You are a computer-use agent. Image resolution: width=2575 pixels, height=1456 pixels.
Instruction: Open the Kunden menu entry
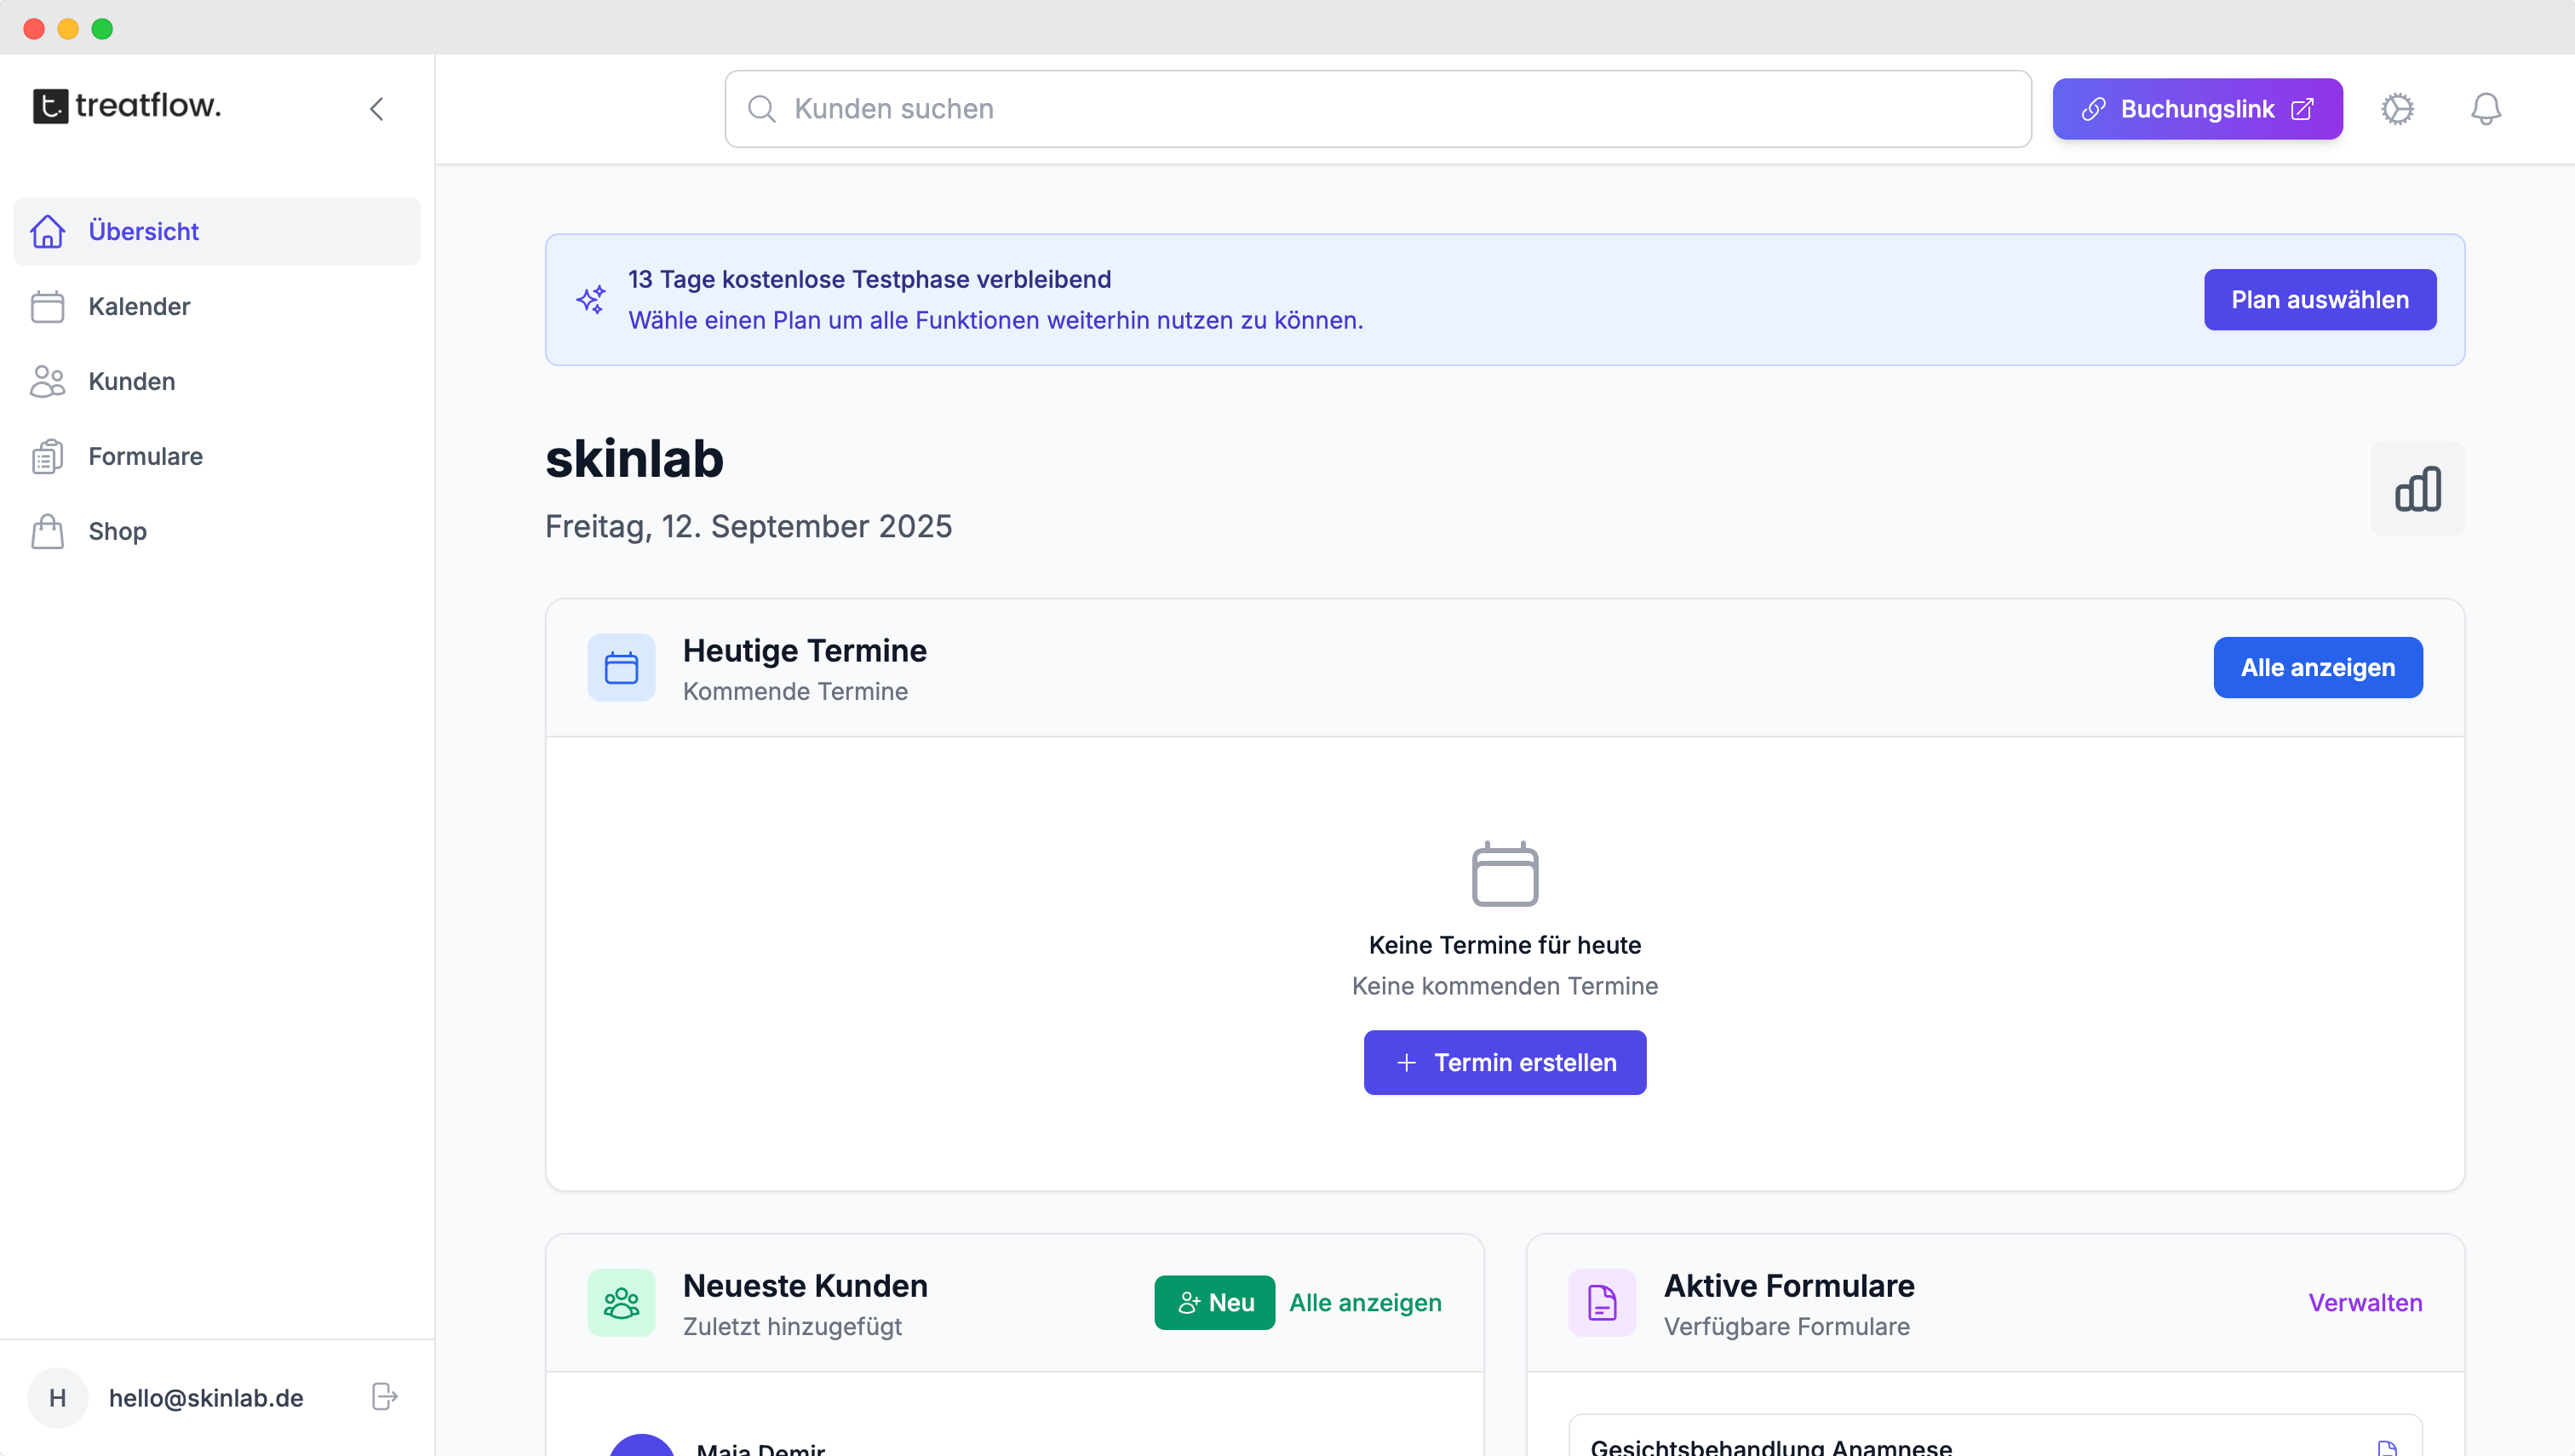point(131,381)
